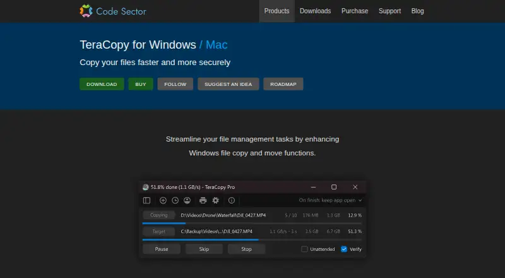This screenshot has width=505, height=278.
Task: Go to the Purchase menu item
Action: (x=355, y=11)
